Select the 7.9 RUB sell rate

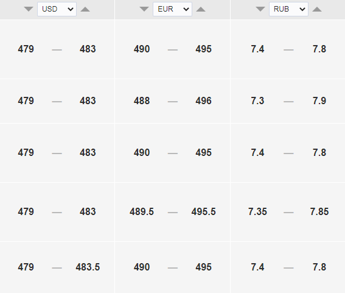click(319, 101)
